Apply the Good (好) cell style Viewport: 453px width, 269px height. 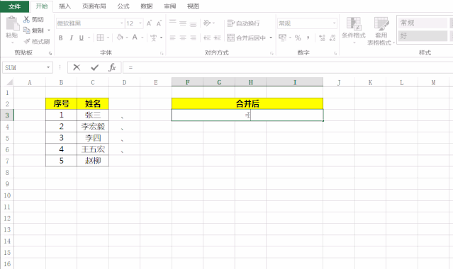(423, 36)
